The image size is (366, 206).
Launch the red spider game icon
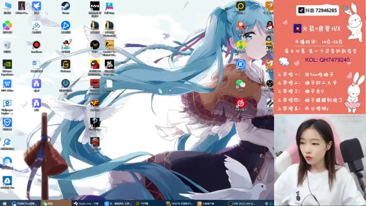point(95,84)
